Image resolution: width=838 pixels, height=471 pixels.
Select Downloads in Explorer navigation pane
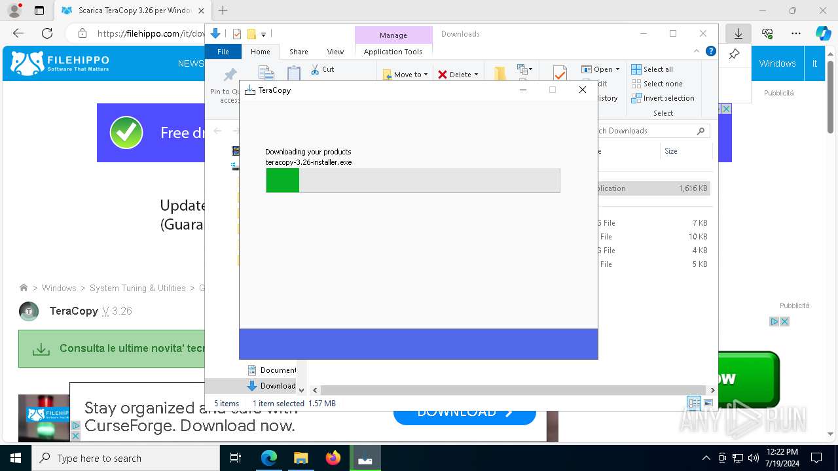point(270,386)
